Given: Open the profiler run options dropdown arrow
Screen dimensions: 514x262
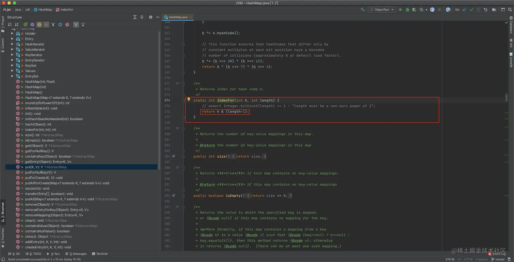Looking at the screenshot, I should click(x=426, y=10).
